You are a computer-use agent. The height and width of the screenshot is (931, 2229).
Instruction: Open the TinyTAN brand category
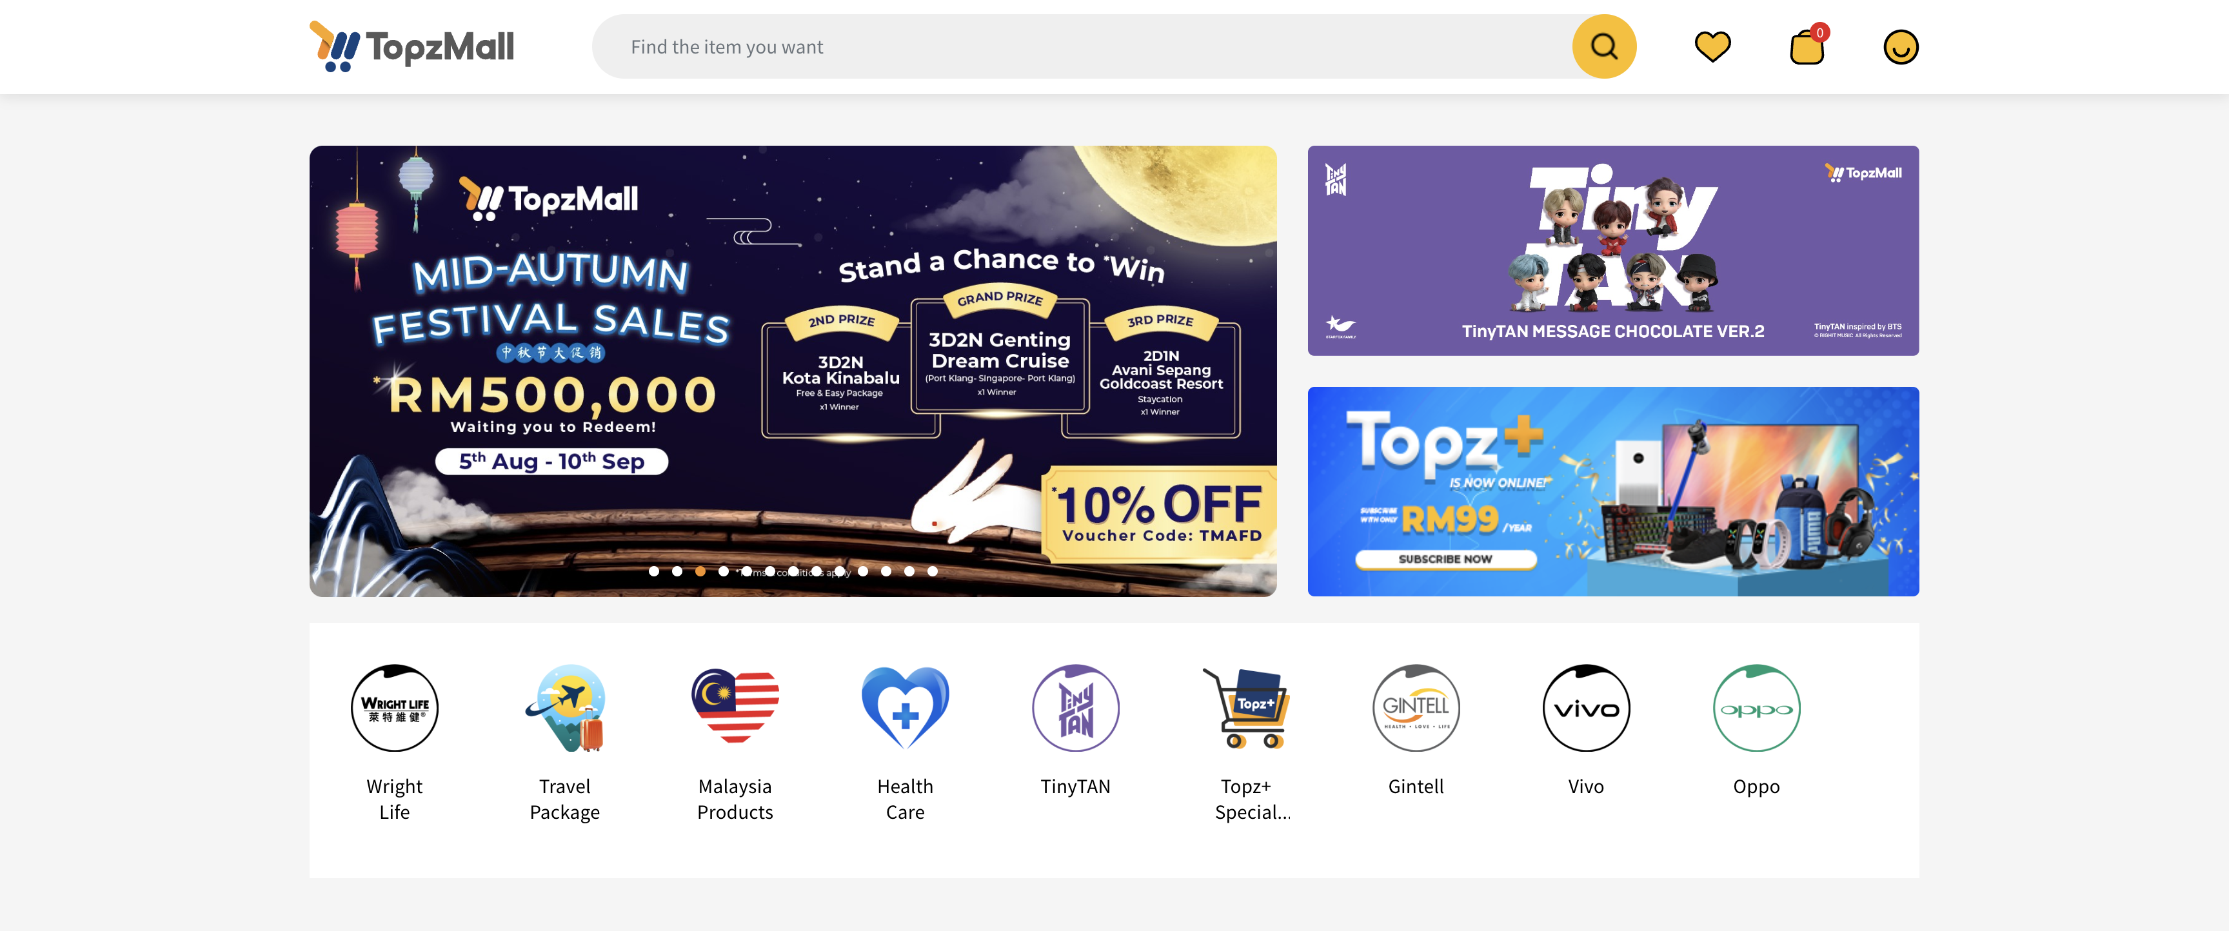(1076, 708)
